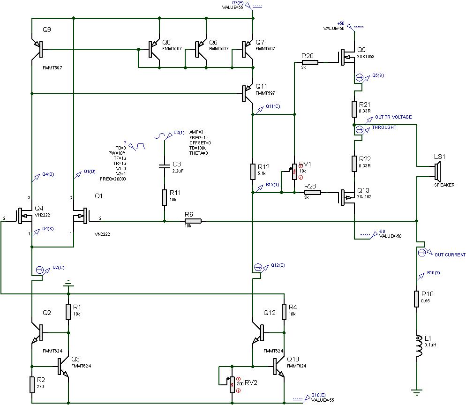The width and height of the screenshot is (466, 405).
Task: Click the 2.2uF value label
Action: point(178,171)
